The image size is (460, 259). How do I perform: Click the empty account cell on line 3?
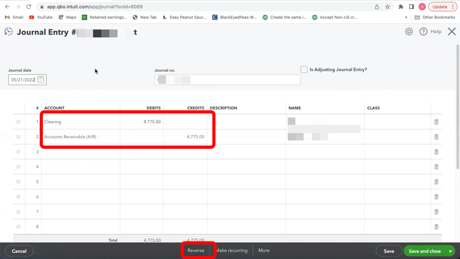[x=81, y=152]
